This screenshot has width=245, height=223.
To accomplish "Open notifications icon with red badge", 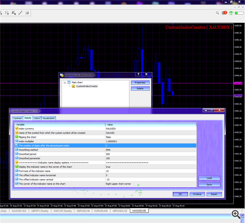I will click(x=224, y=13).
